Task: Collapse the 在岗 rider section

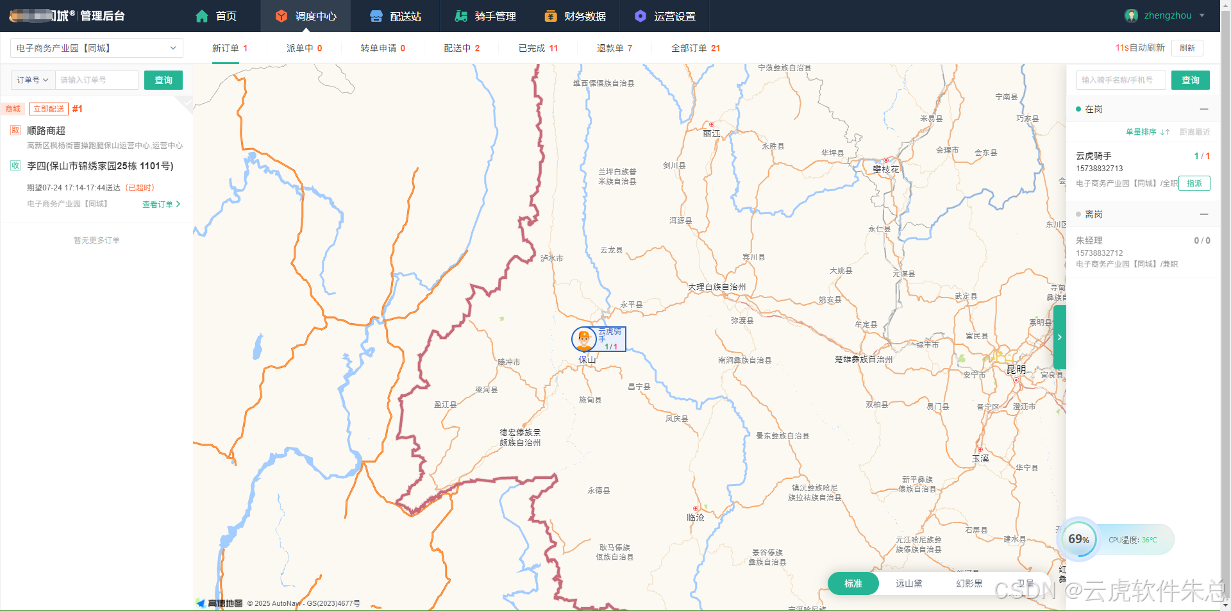Action: coord(1203,109)
